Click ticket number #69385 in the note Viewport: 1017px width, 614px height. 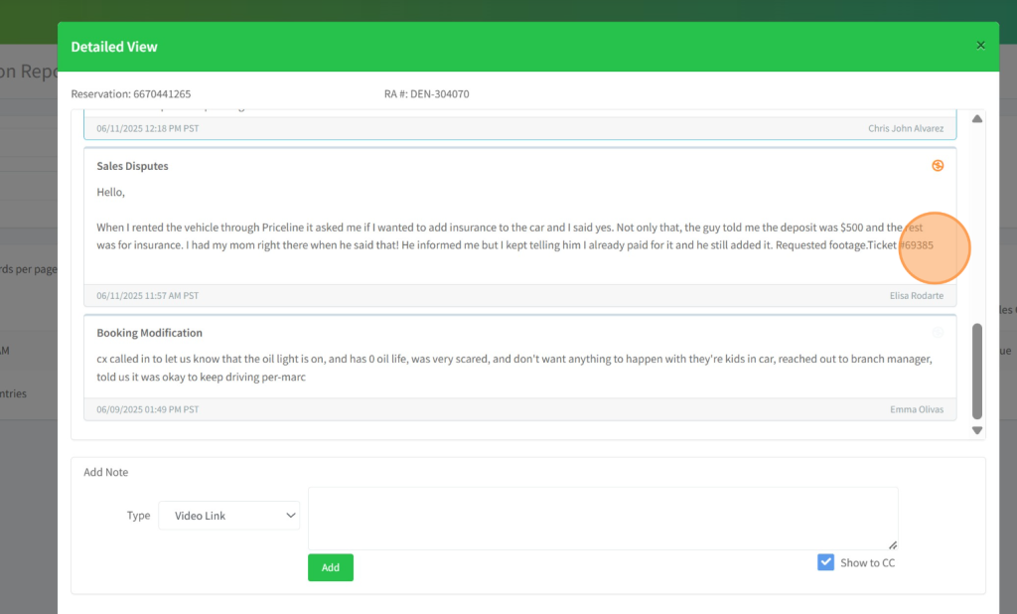coord(916,244)
